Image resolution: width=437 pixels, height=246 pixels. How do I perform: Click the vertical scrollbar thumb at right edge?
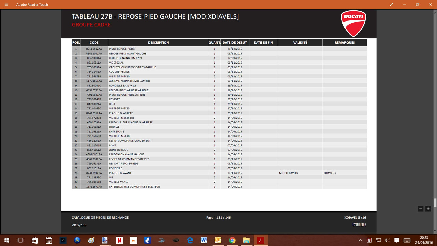tap(435, 202)
